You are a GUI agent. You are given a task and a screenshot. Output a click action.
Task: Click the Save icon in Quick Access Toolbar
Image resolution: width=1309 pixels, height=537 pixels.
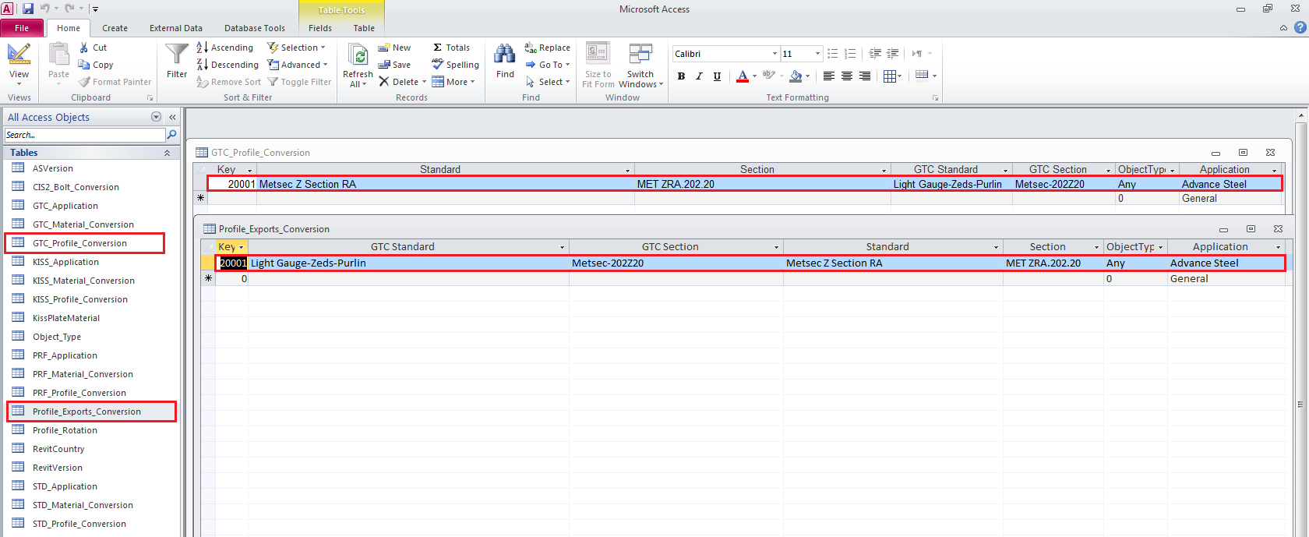point(28,9)
